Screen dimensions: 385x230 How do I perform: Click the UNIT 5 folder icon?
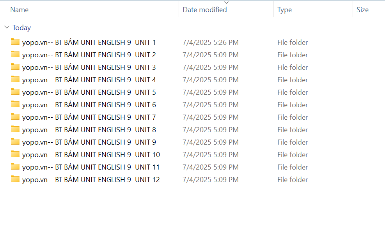15,92
